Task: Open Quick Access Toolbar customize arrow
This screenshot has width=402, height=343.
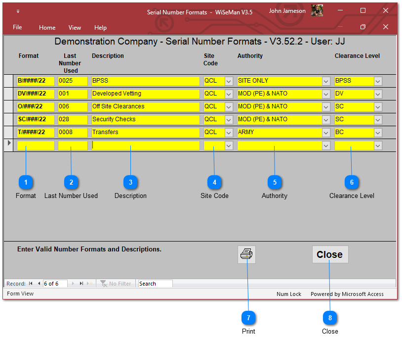Action: coord(18,11)
